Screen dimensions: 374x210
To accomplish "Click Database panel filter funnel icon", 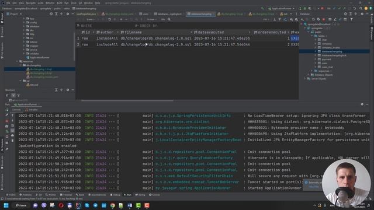I will tap(352, 19).
